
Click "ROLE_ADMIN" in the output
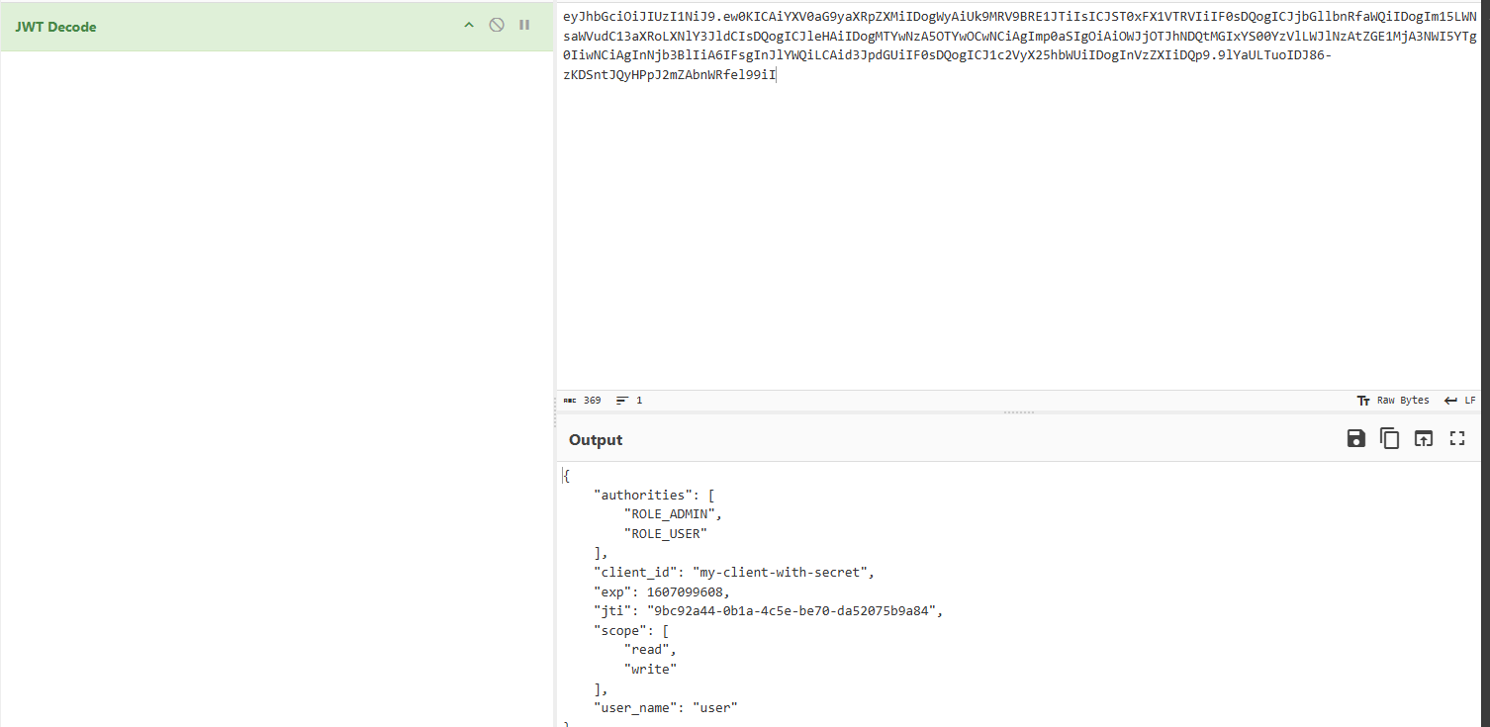click(x=673, y=514)
